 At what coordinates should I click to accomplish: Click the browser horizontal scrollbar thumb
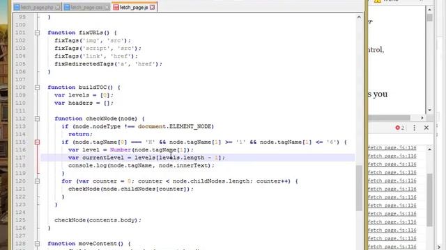pos(389,117)
